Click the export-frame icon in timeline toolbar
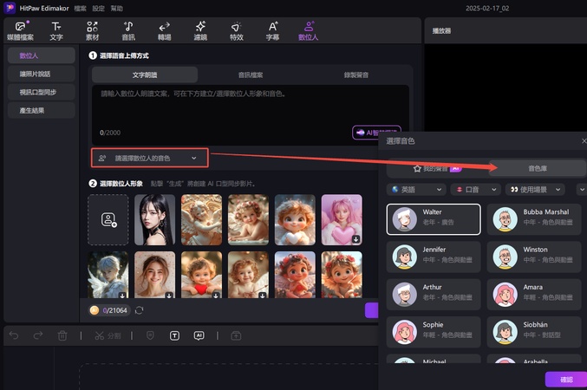Viewport: 587px width, 390px height. pyautogui.click(x=236, y=335)
